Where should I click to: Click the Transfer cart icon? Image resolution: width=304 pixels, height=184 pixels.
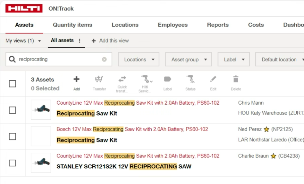click(x=99, y=79)
